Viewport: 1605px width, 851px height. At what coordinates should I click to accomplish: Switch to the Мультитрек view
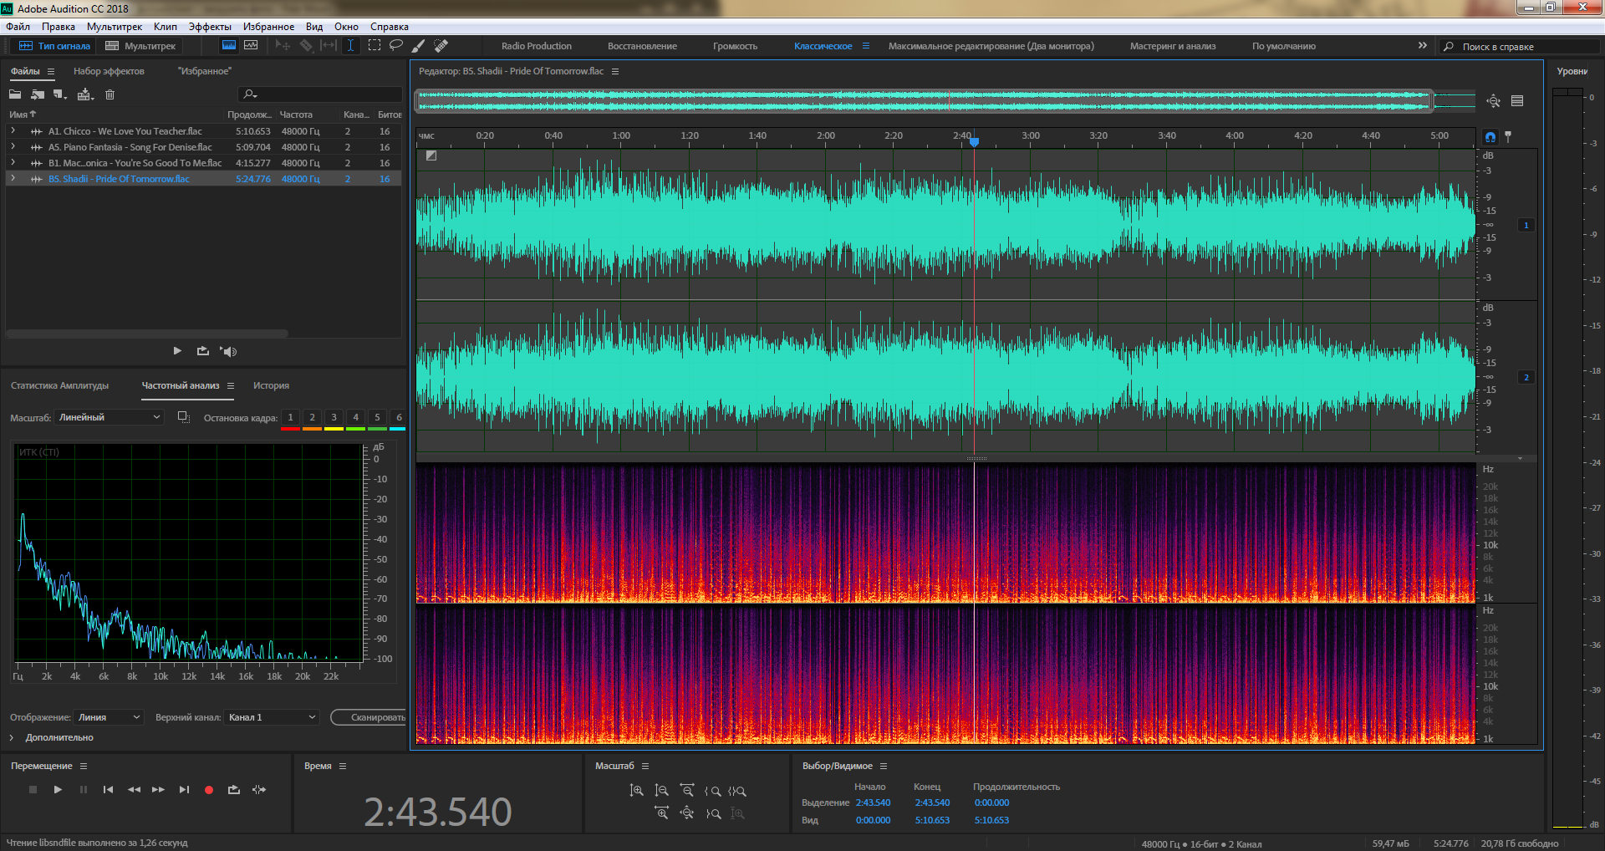click(x=140, y=46)
